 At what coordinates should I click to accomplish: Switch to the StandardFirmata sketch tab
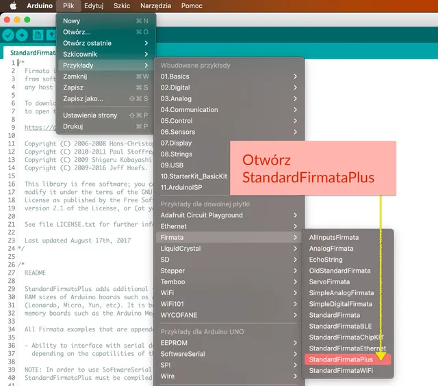coord(30,53)
